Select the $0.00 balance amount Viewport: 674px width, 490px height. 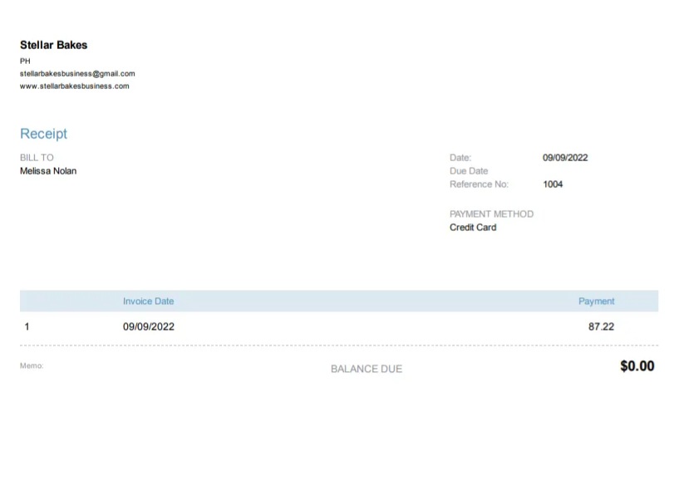(x=637, y=366)
